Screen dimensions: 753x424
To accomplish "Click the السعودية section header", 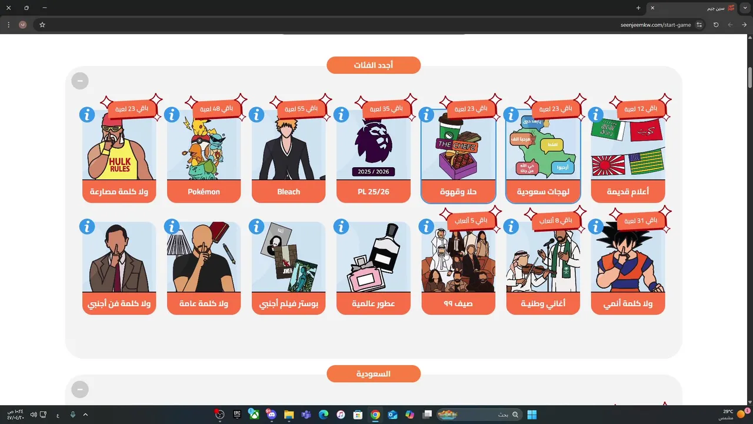I will (374, 374).
